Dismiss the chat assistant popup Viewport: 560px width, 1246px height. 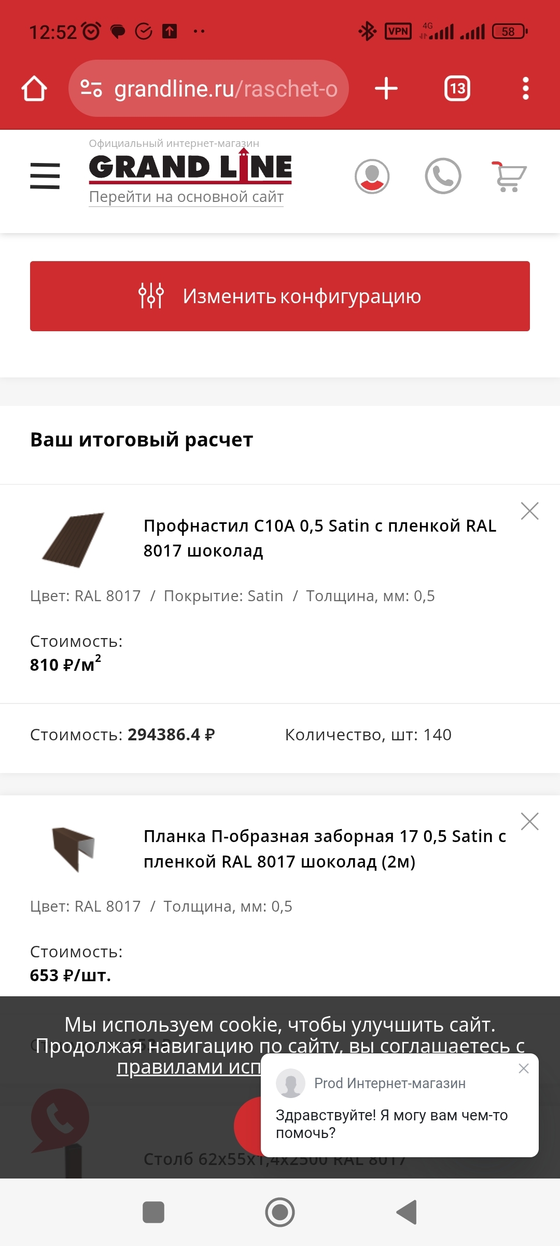(524, 1068)
